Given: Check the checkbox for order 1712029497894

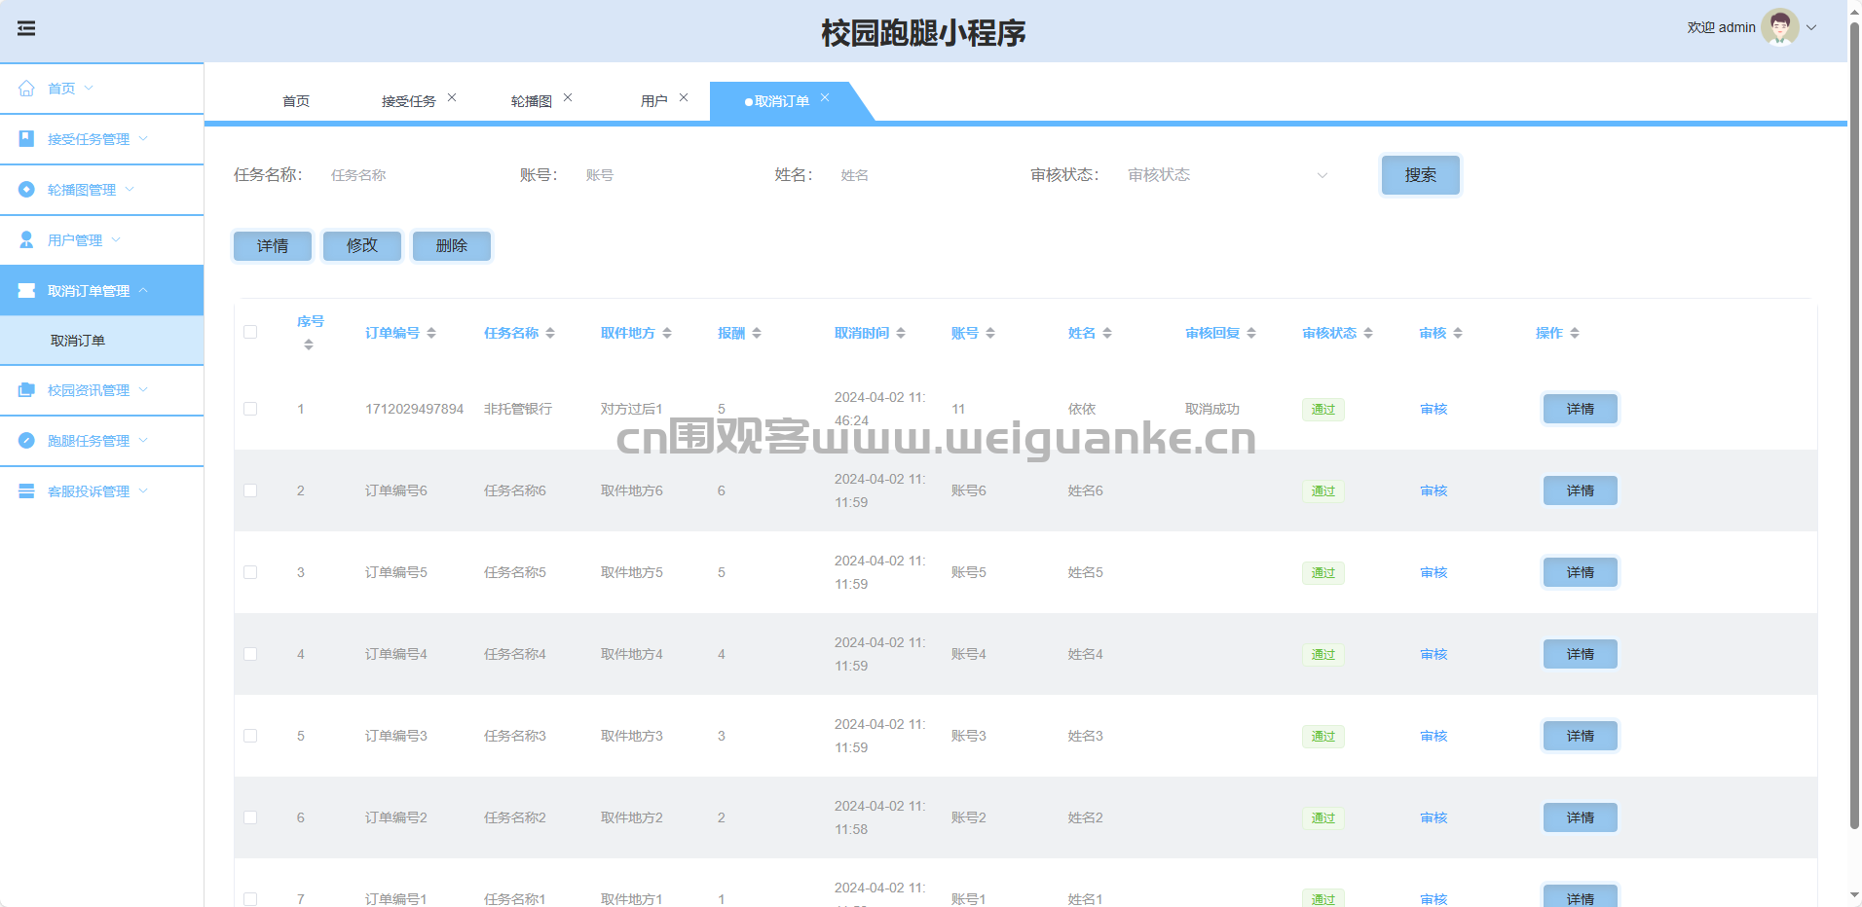Looking at the screenshot, I should 250,409.
